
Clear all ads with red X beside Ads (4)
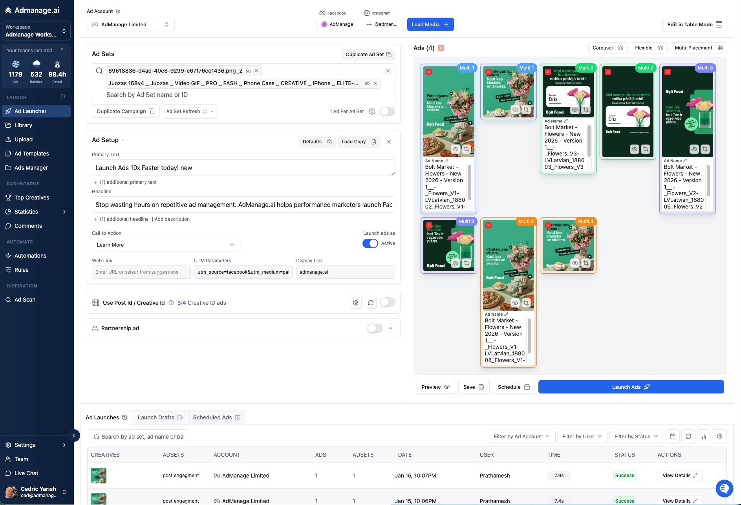pyautogui.click(x=441, y=48)
